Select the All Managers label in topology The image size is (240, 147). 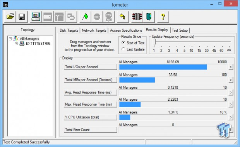[29, 39]
